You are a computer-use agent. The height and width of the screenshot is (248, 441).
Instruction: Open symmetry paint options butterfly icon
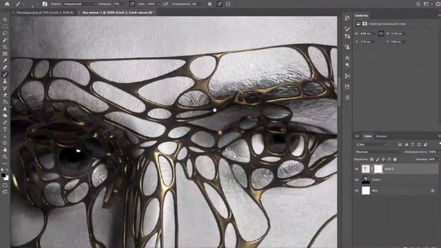point(228,4)
